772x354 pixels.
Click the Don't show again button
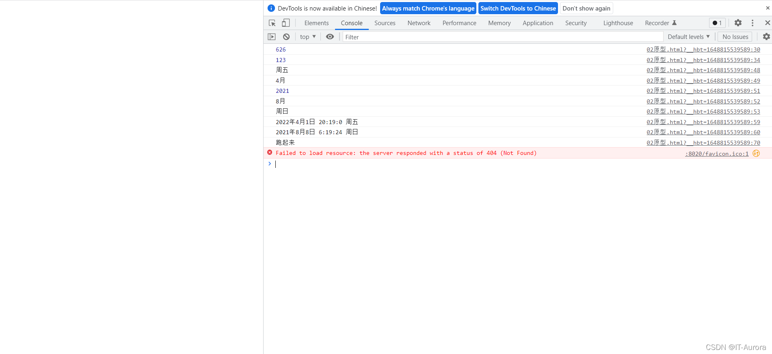[x=586, y=8]
